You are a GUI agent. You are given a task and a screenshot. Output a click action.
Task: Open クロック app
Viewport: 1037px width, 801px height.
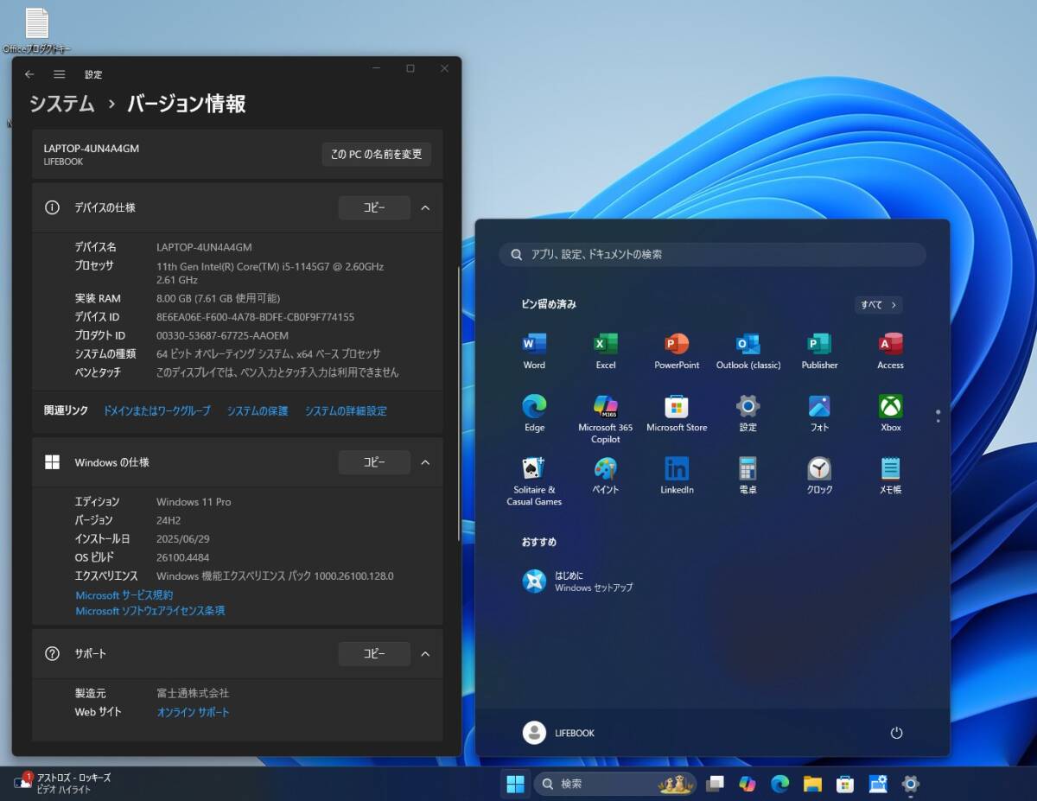pyautogui.click(x=819, y=476)
